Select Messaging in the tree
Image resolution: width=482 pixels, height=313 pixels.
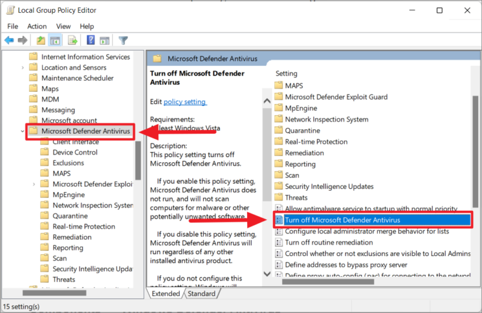58,110
